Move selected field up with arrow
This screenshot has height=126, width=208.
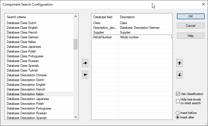click(179, 63)
